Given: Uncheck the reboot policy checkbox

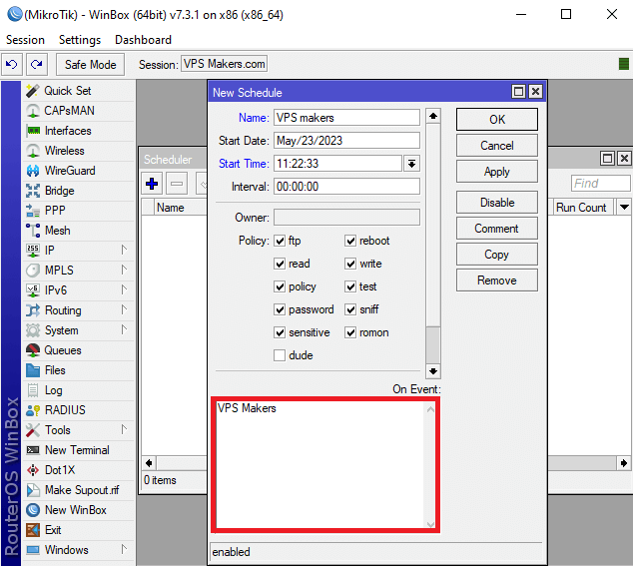Looking at the screenshot, I should 350,241.
